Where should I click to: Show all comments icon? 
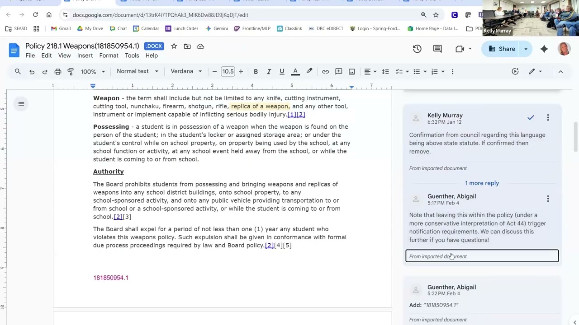[437, 49]
